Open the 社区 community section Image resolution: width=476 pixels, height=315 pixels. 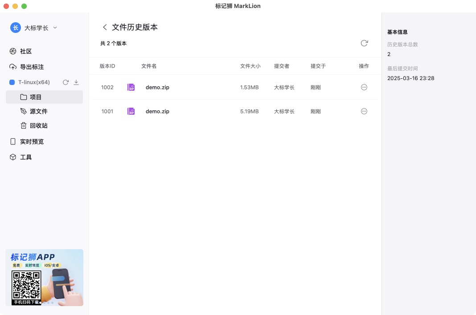pyautogui.click(x=25, y=51)
